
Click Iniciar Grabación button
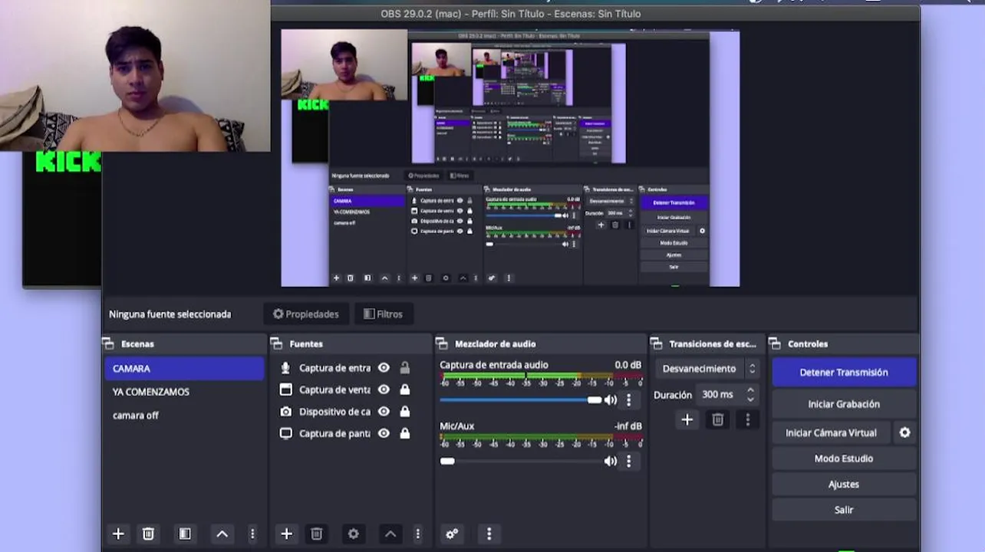(844, 404)
